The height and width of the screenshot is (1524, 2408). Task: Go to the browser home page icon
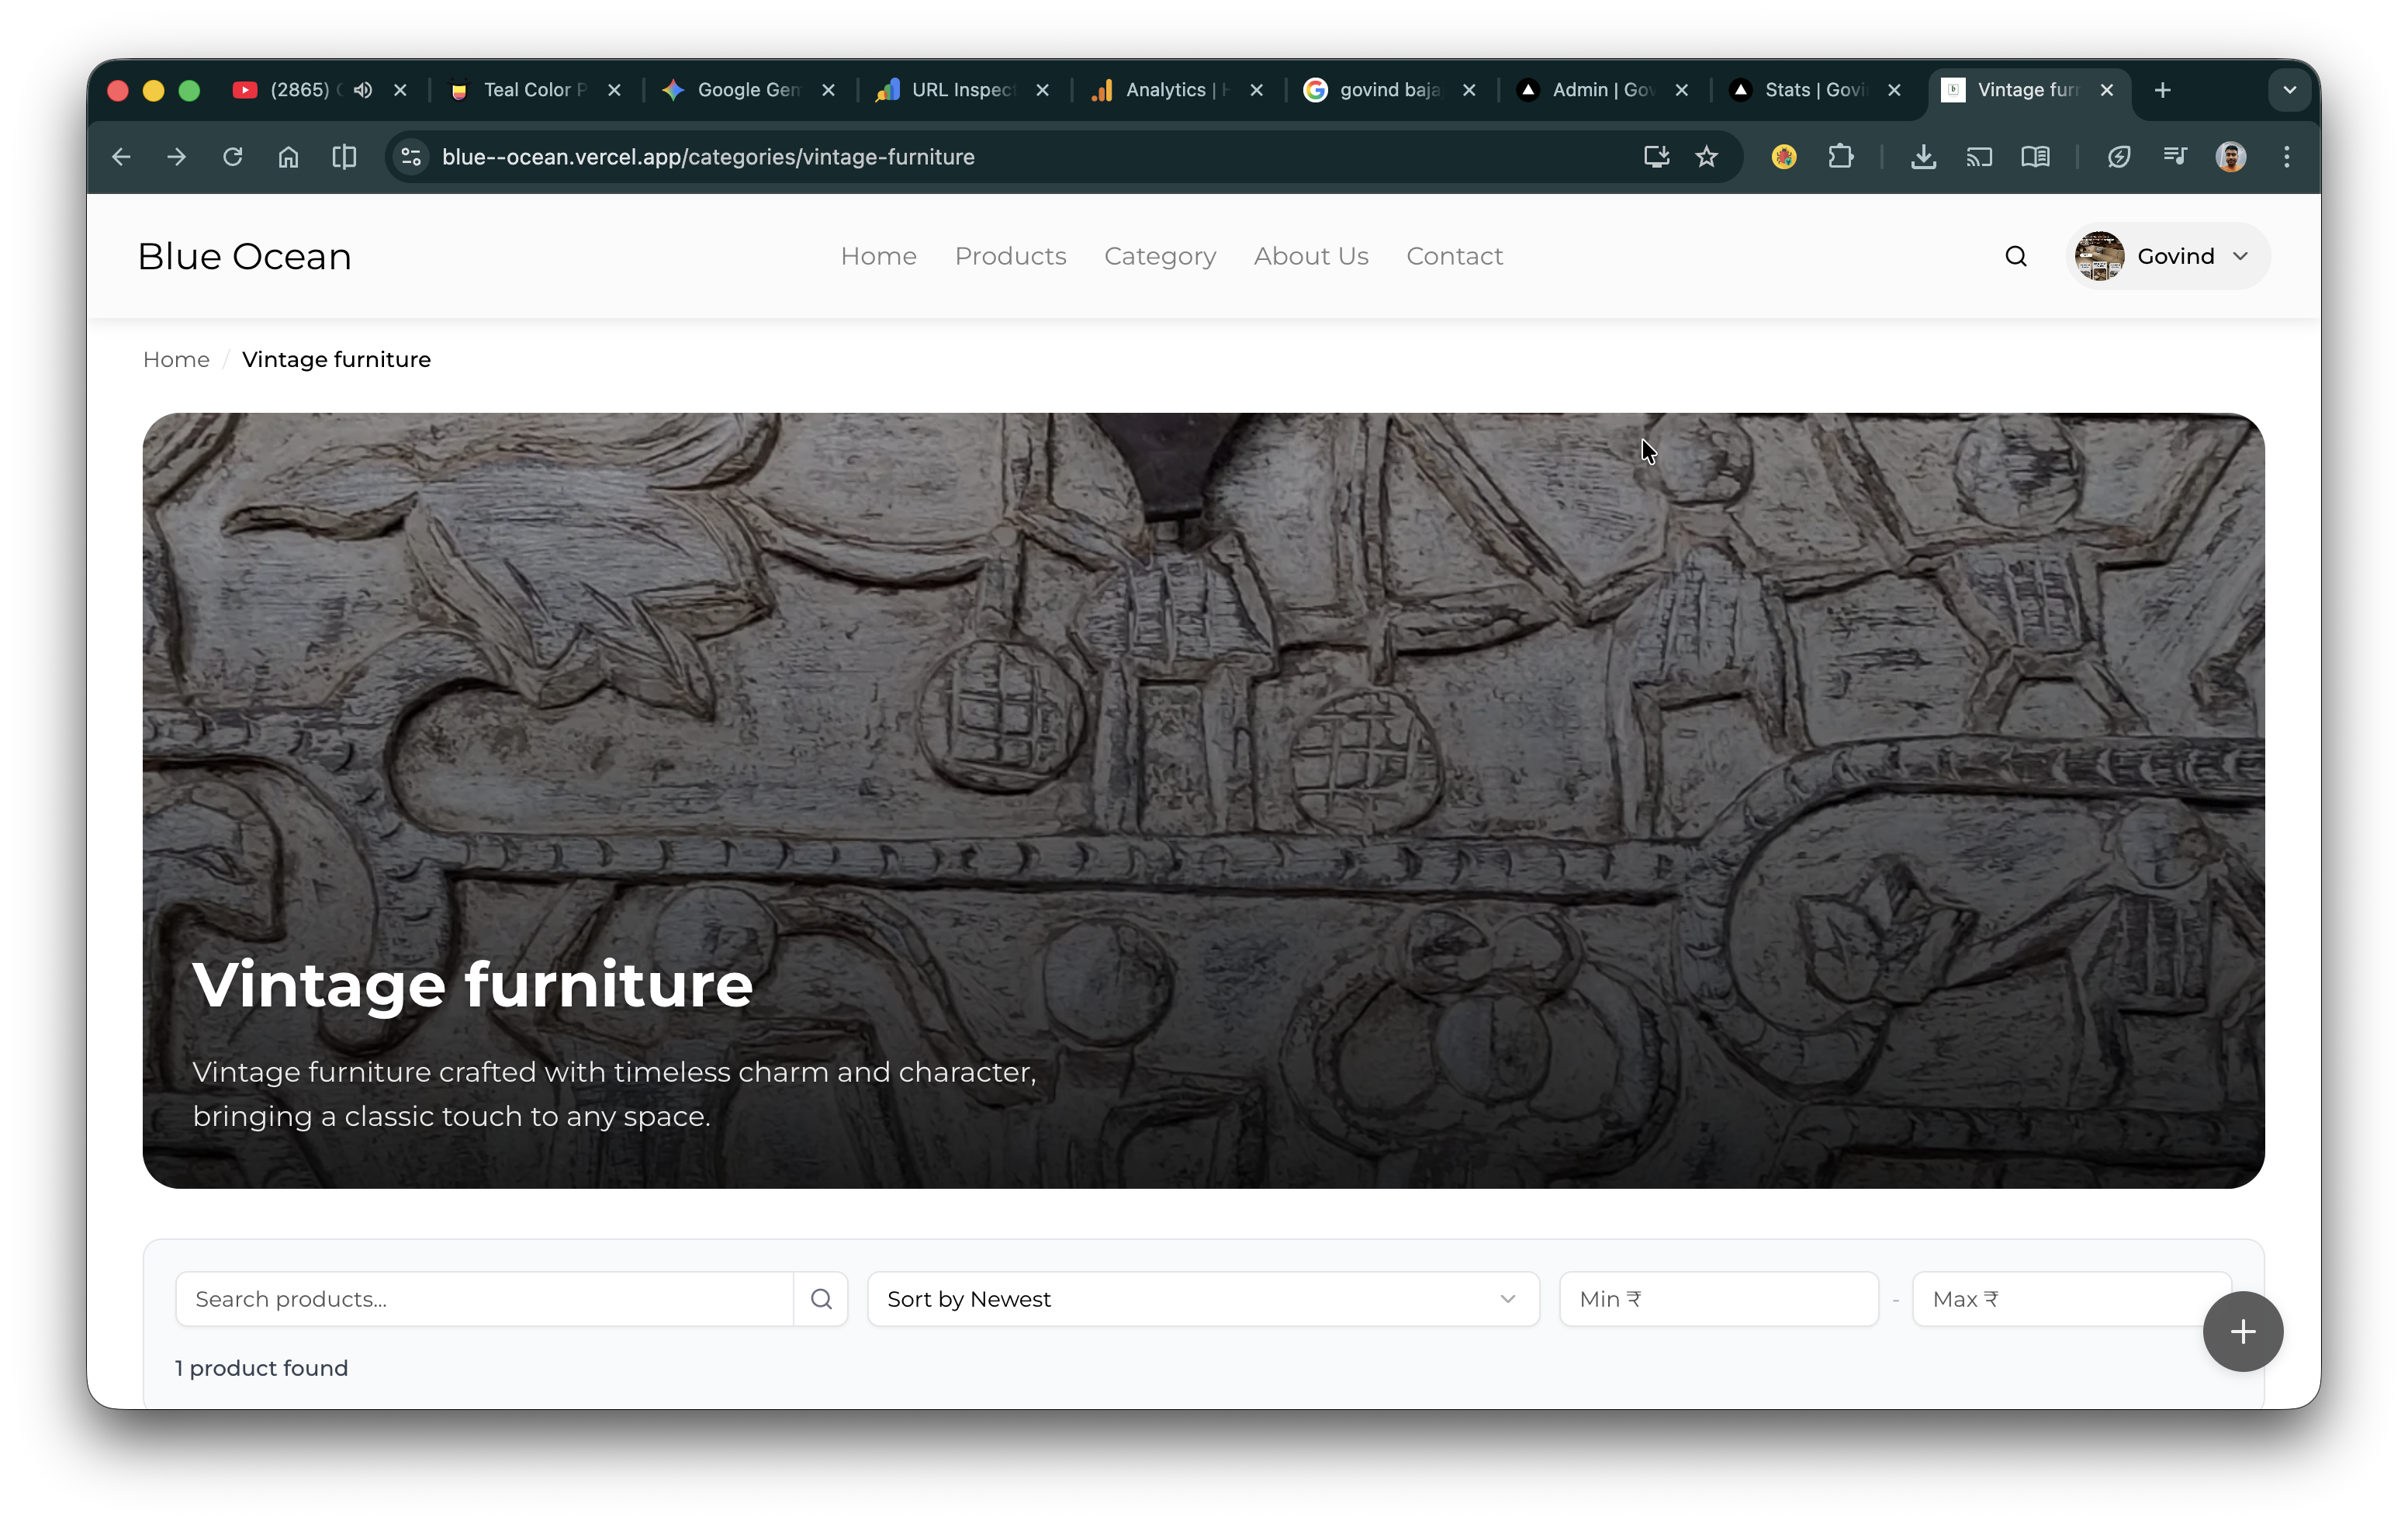point(288,157)
